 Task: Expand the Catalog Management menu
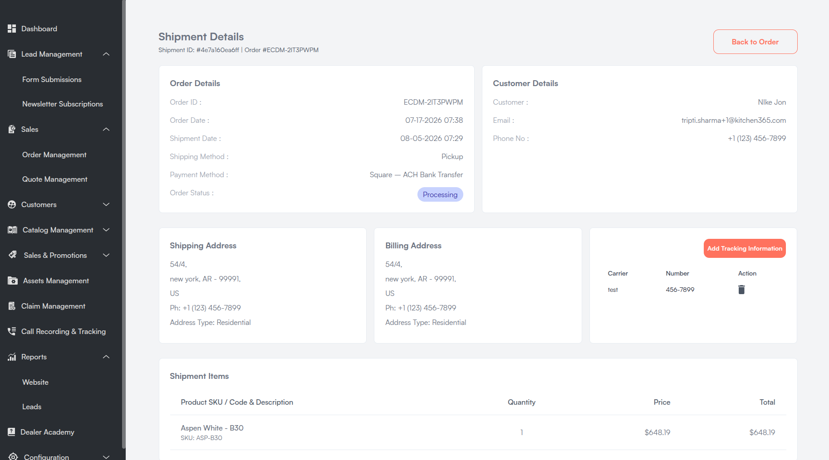point(106,230)
